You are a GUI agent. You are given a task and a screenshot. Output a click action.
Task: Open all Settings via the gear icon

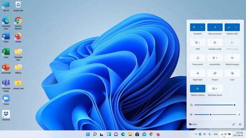click(x=240, y=124)
